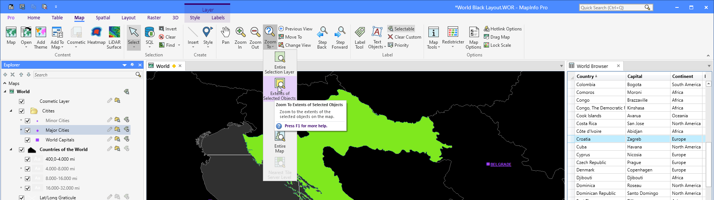
Task: Activate the Label Tool
Action: coord(360,37)
